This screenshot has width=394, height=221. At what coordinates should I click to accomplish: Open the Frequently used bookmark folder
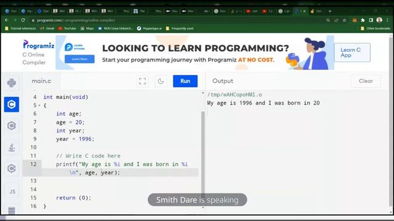pos(180,28)
